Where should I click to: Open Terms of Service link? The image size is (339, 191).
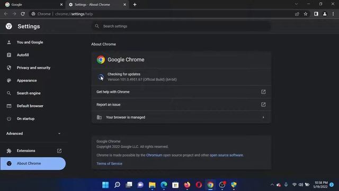point(109,163)
